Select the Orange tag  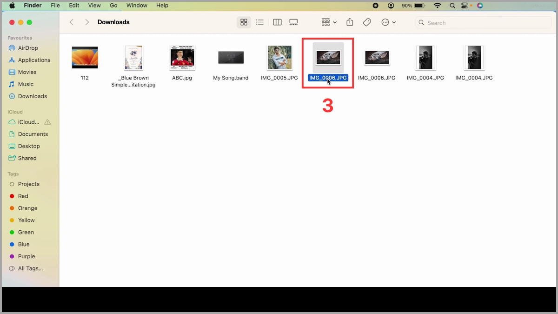pos(27,208)
